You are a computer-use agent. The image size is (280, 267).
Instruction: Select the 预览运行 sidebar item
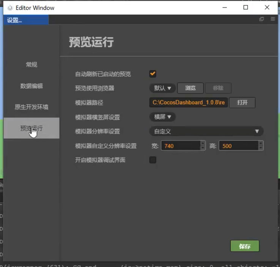click(31, 128)
